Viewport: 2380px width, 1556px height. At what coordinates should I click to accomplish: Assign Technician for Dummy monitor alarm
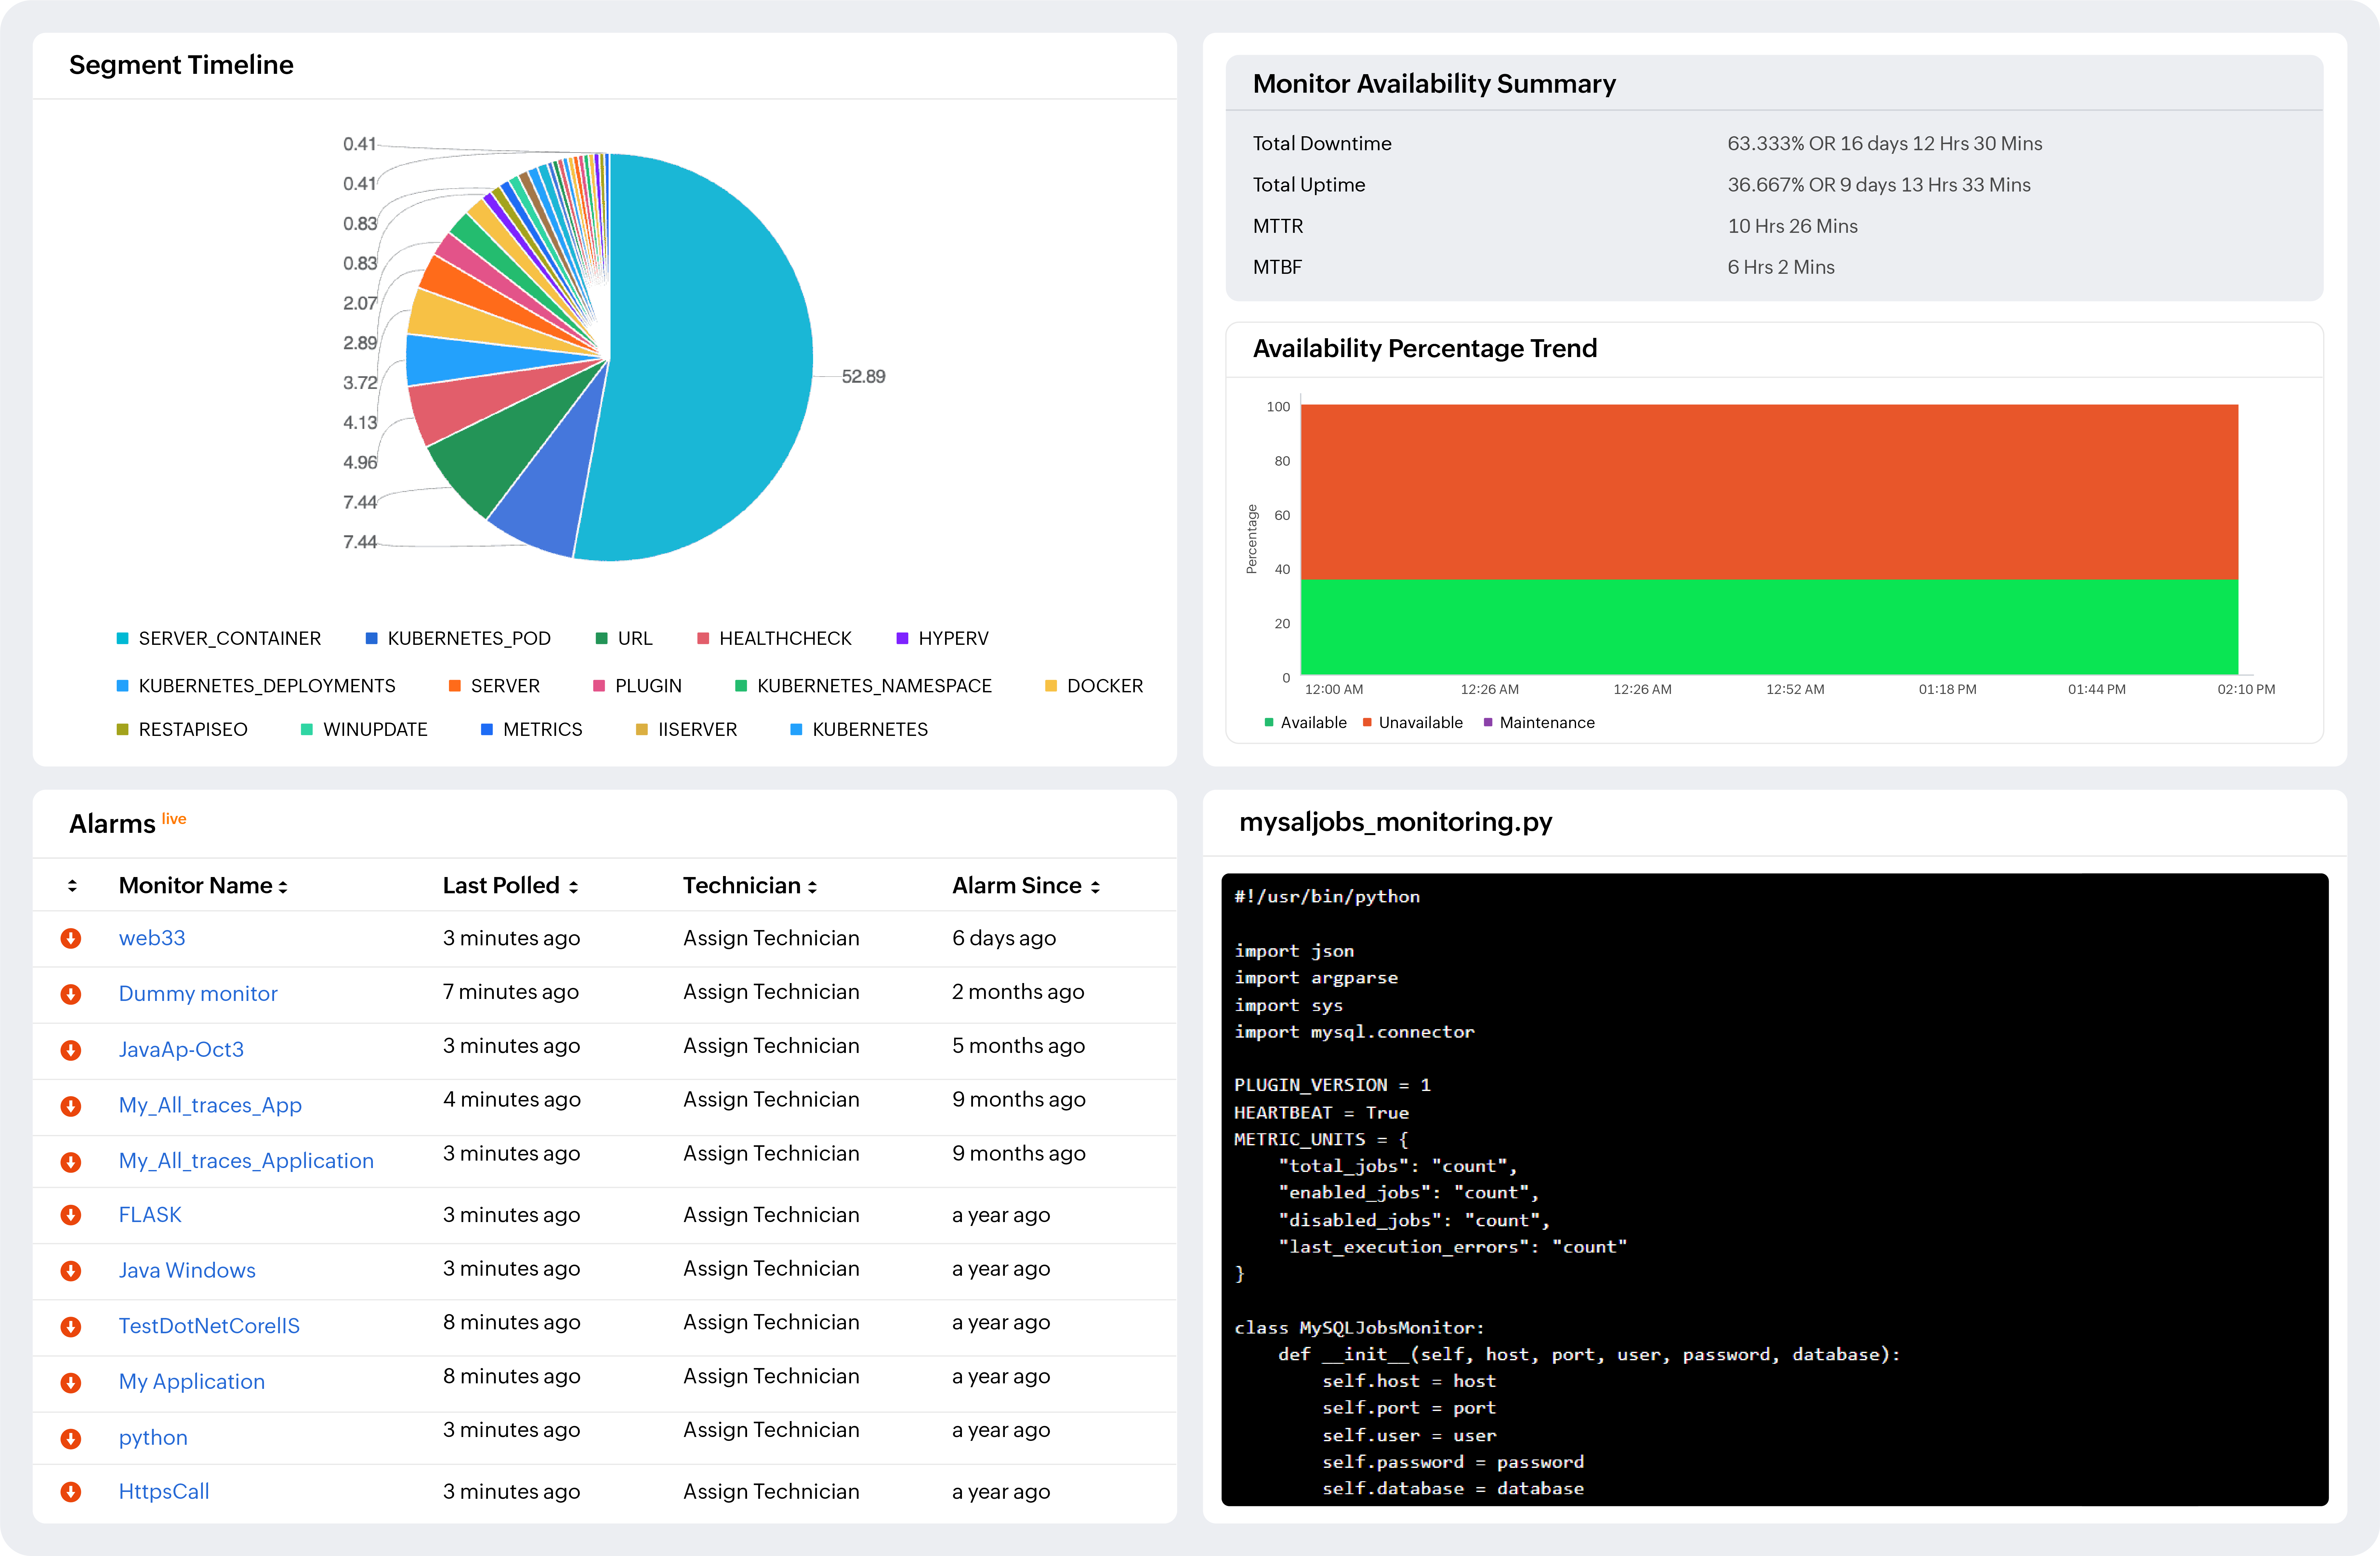(771, 992)
